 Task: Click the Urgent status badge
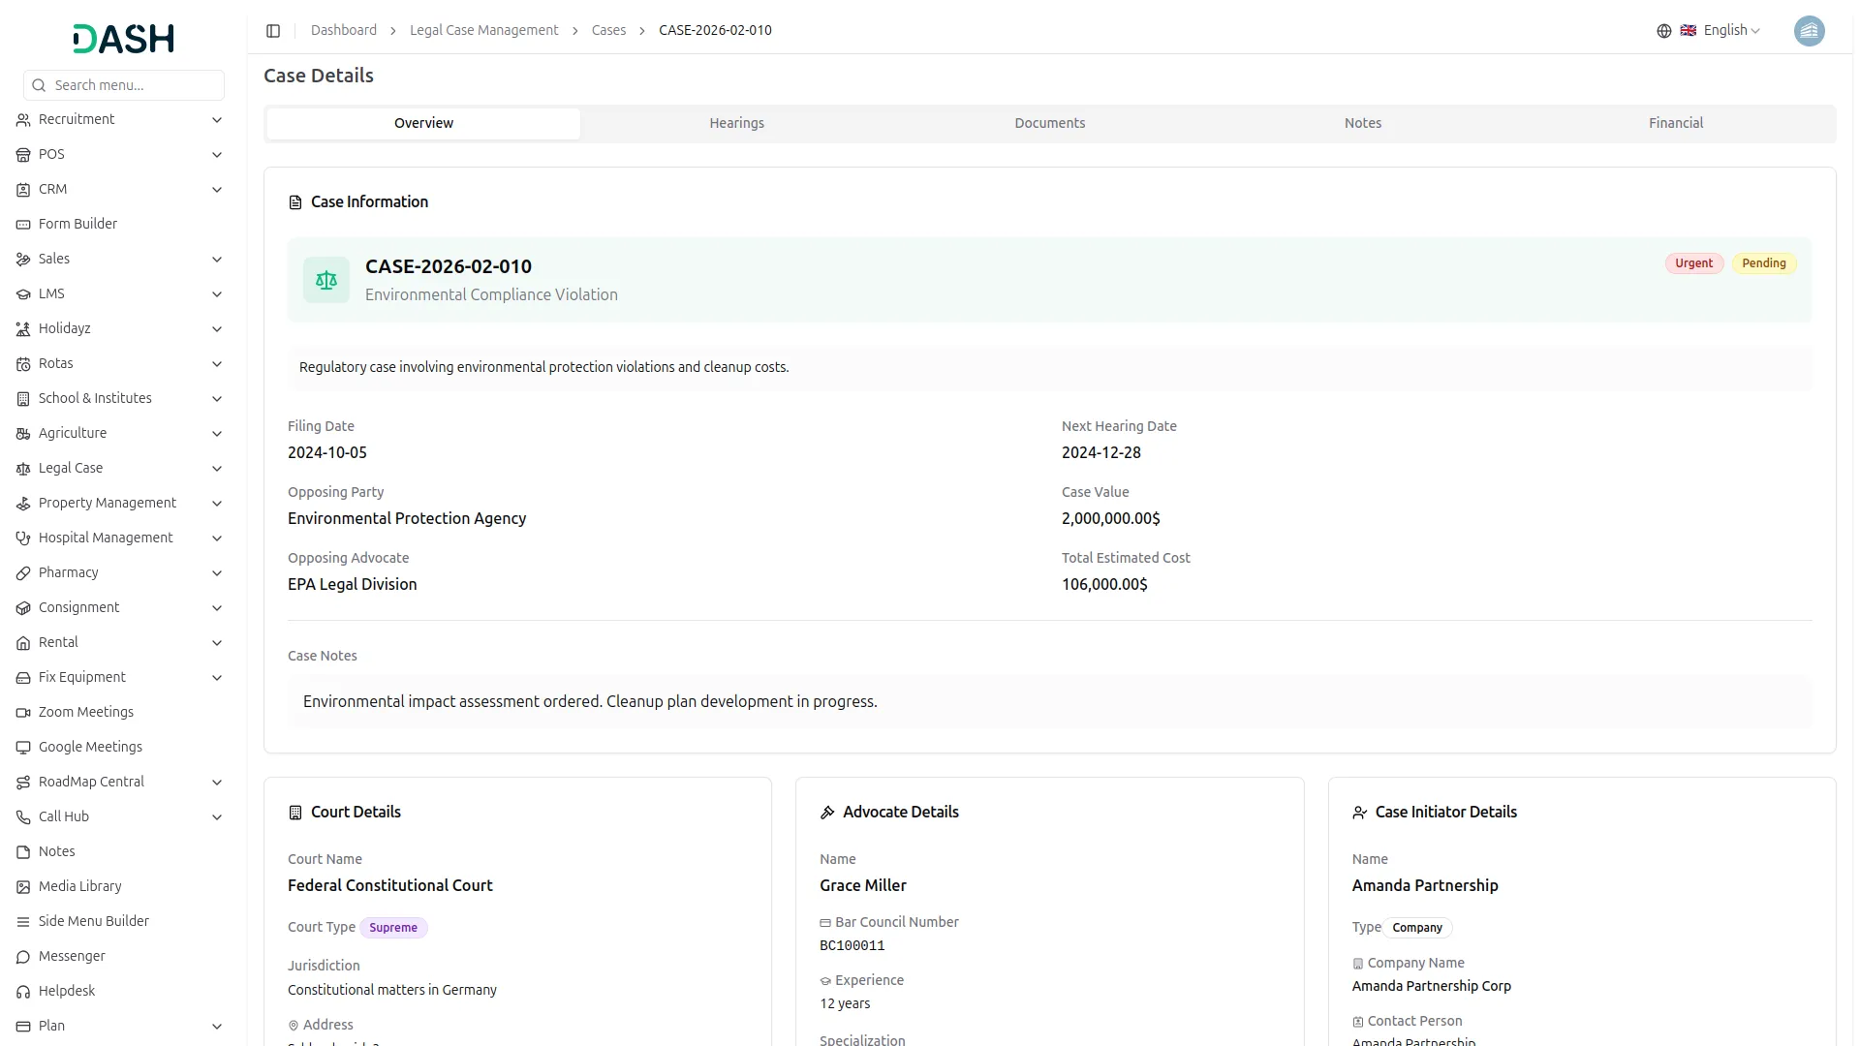point(1693,262)
